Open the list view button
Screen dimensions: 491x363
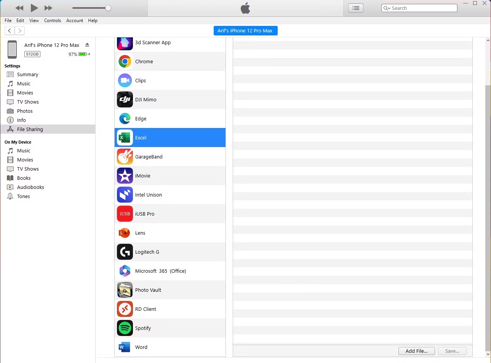[356, 8]
